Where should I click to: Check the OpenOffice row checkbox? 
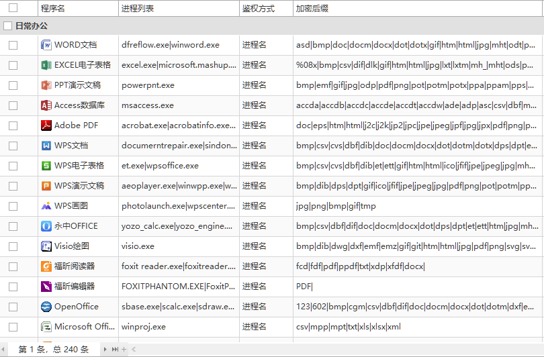pyautogui.click(x=13, y=307)
